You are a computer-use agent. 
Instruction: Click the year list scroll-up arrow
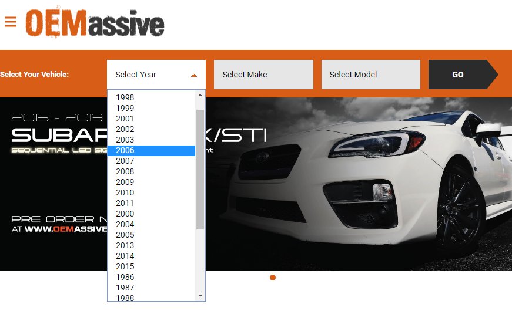tap(200, 95)
